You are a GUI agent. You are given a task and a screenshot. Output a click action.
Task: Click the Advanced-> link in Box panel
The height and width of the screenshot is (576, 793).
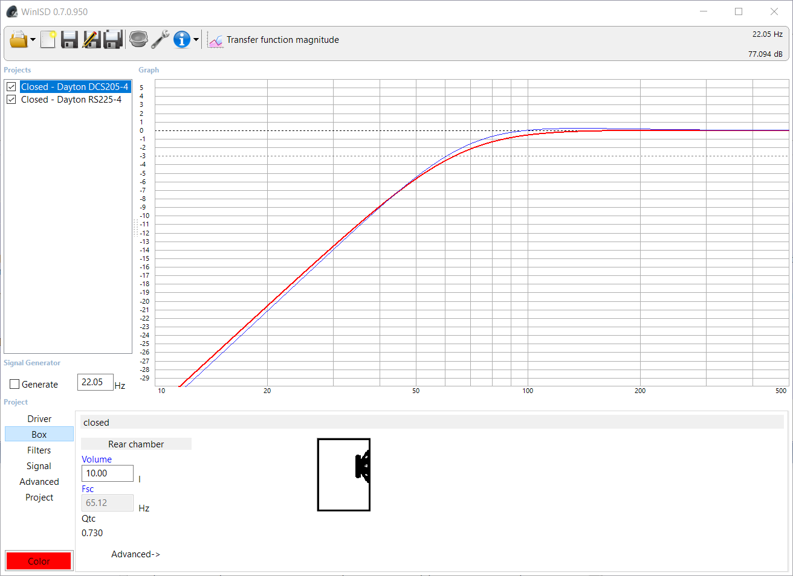click(x=135, y=554)
